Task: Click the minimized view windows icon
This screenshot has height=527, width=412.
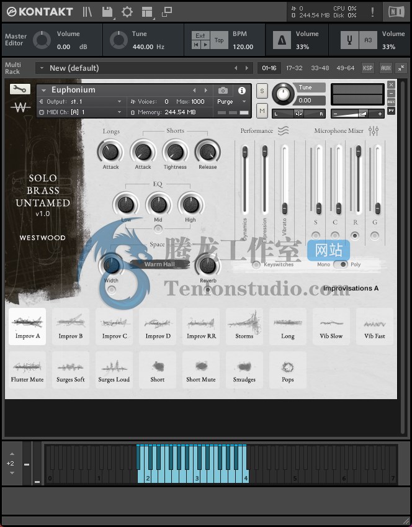Action: tap(167, 12)
